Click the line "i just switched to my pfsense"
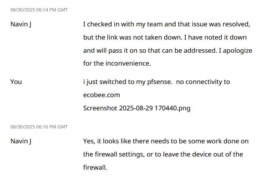 click(x=156, y=82)
